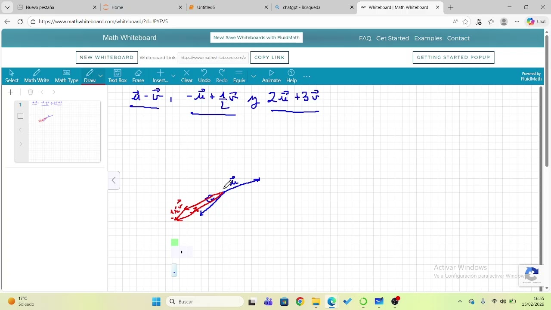Click NEW WHITEBOARD button

(107, 57)
